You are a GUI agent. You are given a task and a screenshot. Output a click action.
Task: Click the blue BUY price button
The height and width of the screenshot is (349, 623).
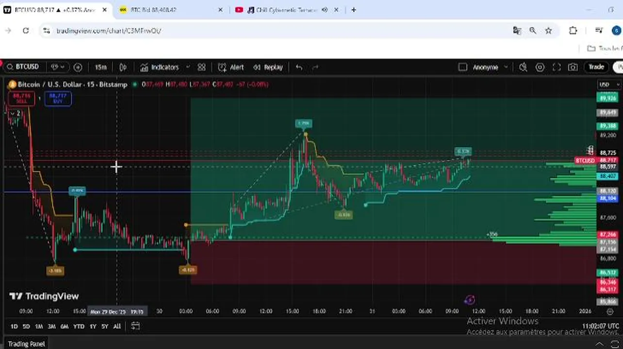(x=58, y=98)
